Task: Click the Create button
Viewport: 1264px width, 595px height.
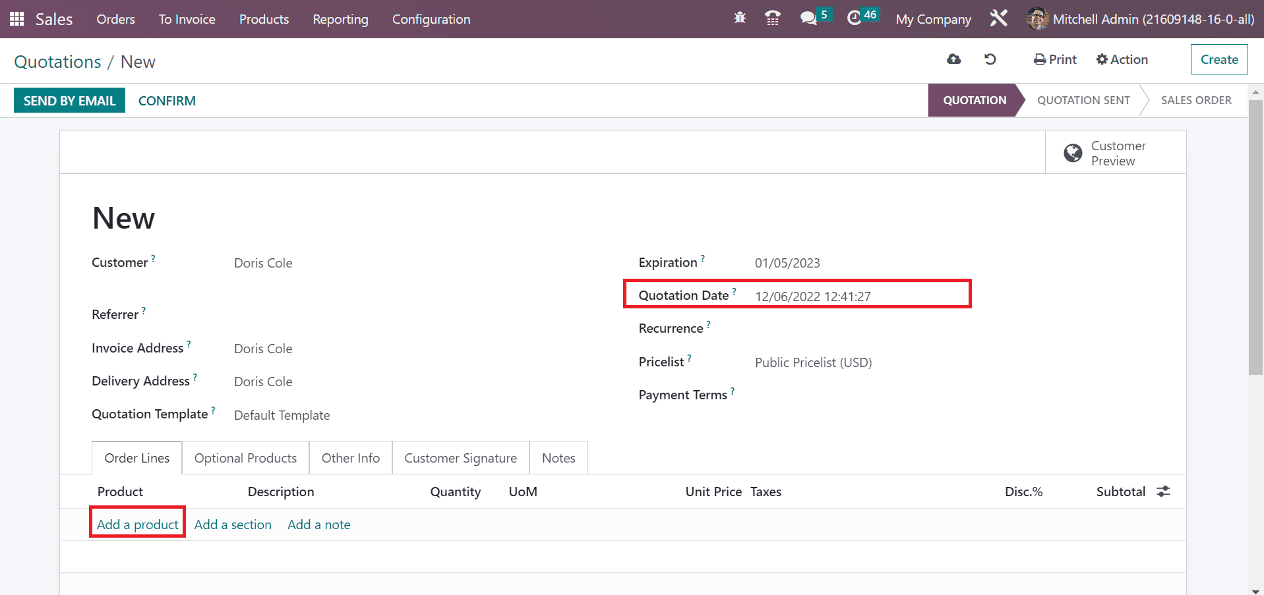Action: 1219,59
